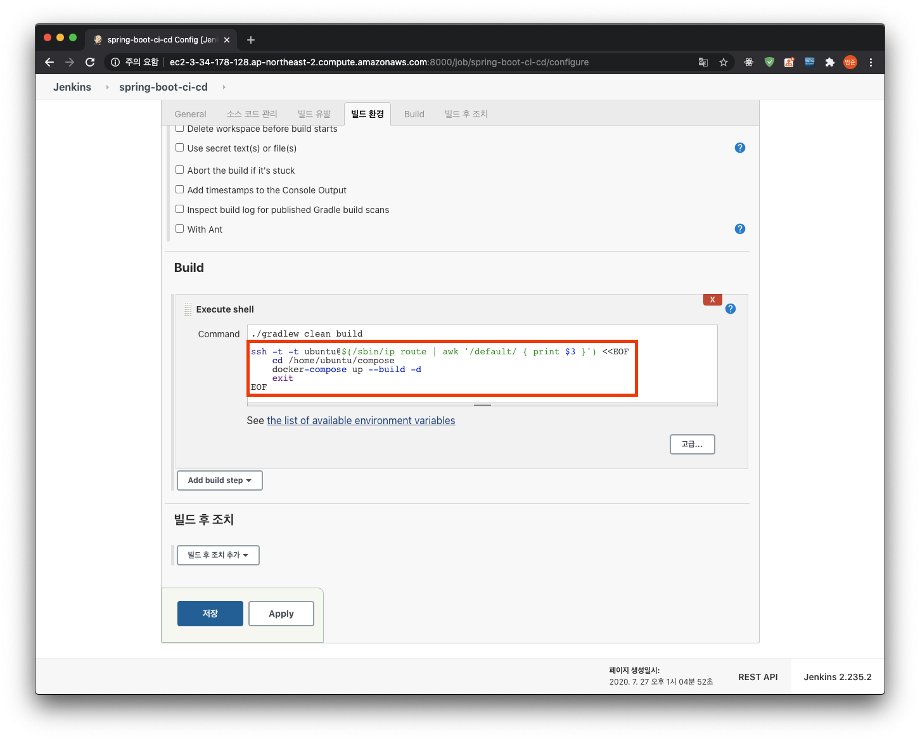Enable Add timestamps to the Console Output
Viewport: 920px width, 741px height.
(180, 190)
